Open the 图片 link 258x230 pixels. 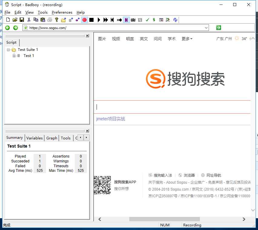(x=102, y=39)
